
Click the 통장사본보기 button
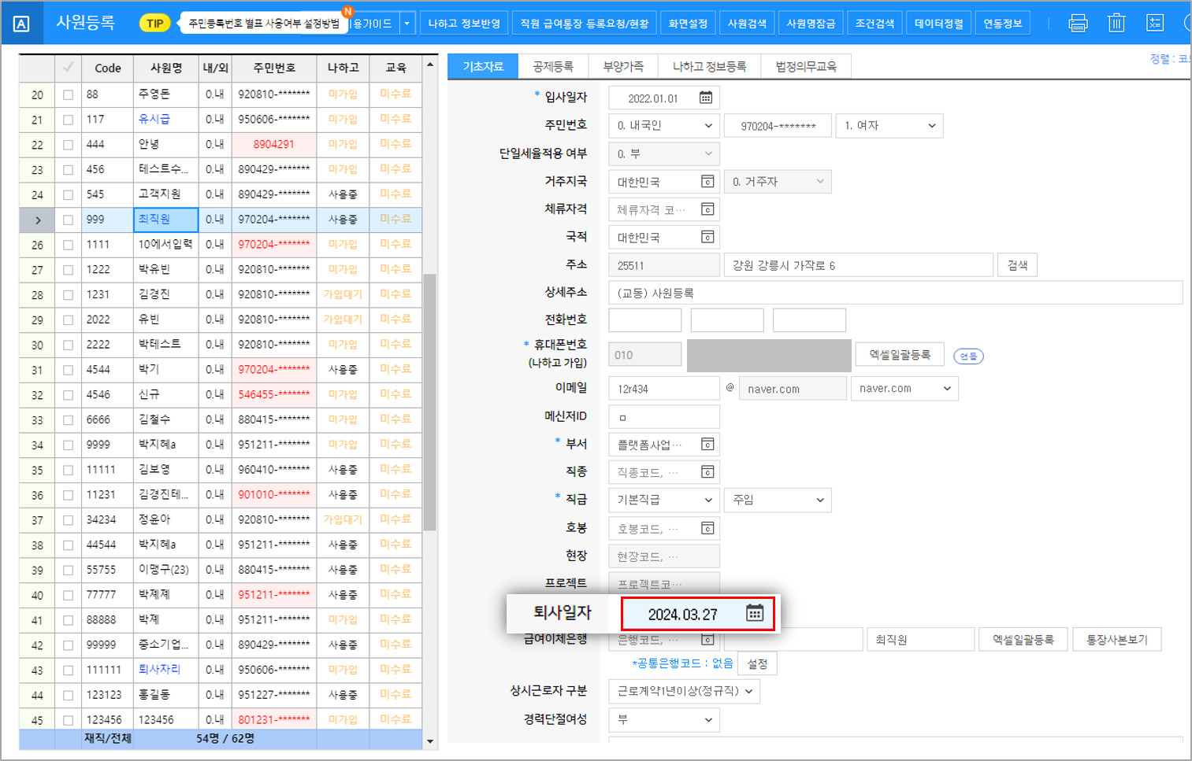(1116, 640)
